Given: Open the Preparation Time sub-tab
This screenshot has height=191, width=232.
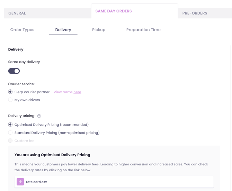Looking at the screenshot, I should coord(143,30).
